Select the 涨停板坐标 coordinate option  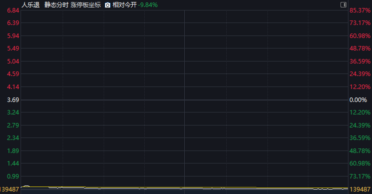(86, 4)
